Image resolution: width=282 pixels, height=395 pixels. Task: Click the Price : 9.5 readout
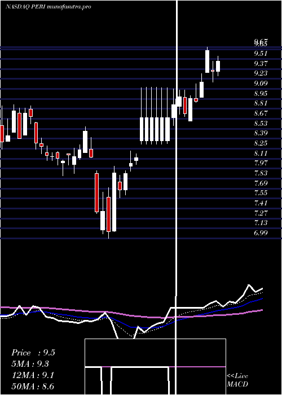tap(33, 353)
